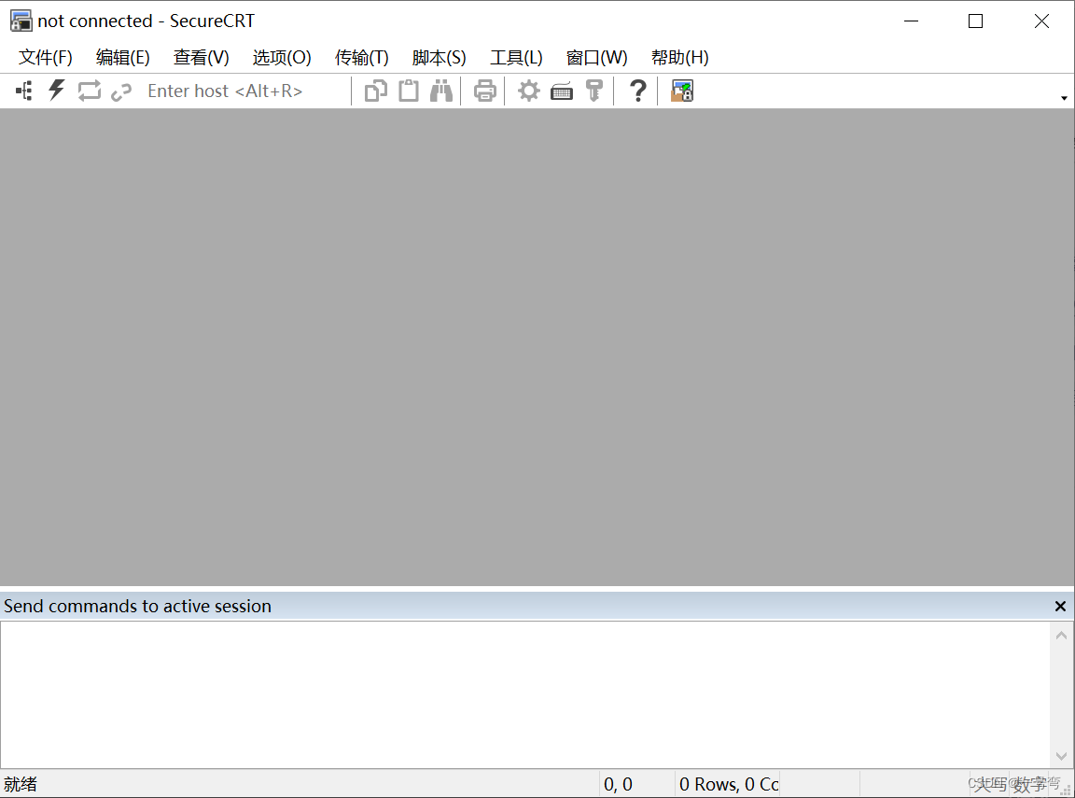This screenshot has width=1075, height=798.
Task: Open agent keys with the key icon
Action: pyautogui.click(x=594, y=91)
